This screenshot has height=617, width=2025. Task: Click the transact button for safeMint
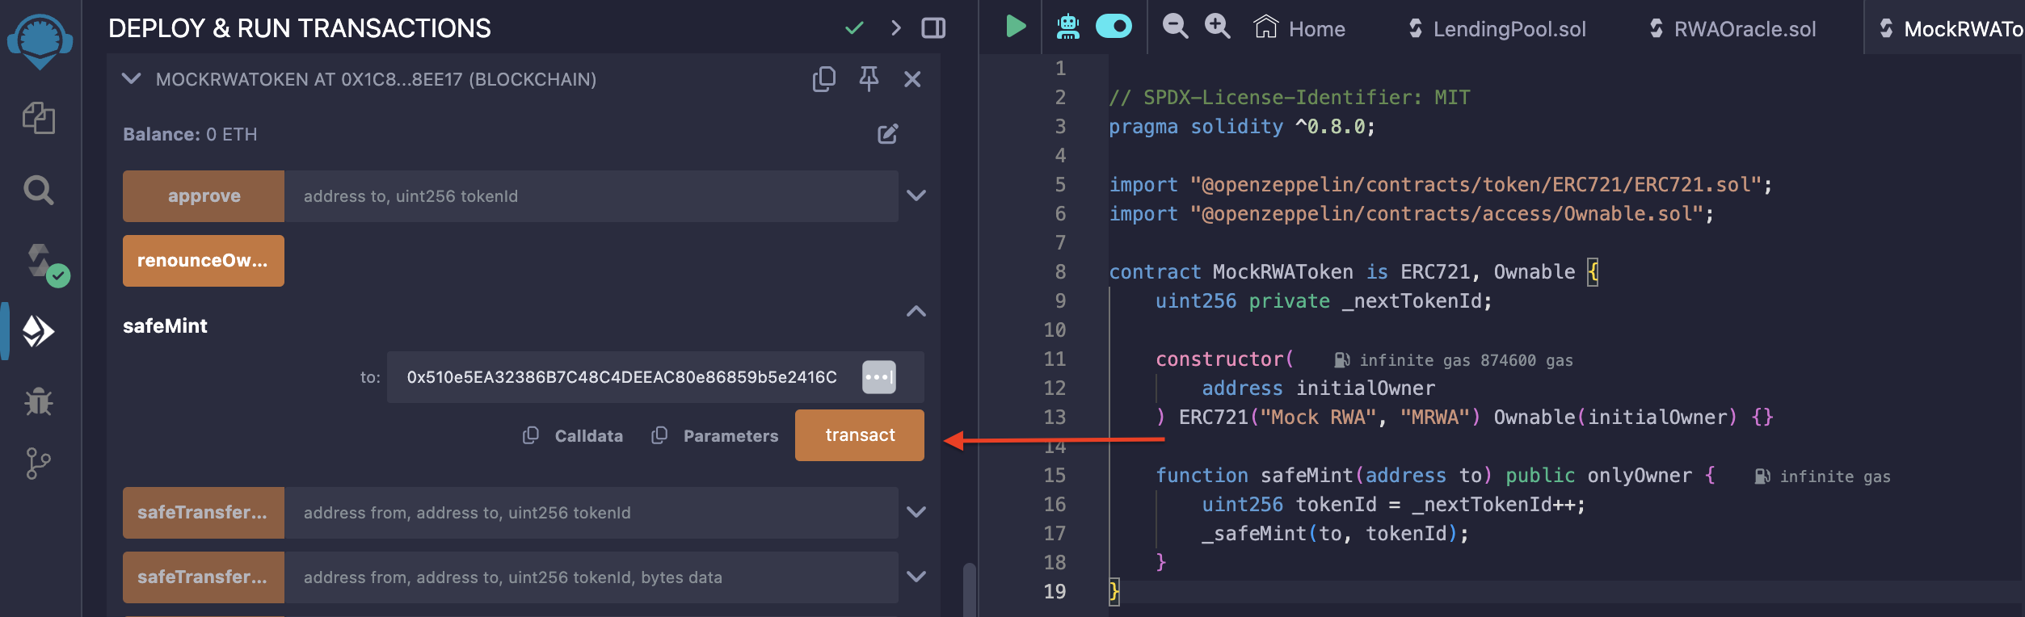pos(860,435)
